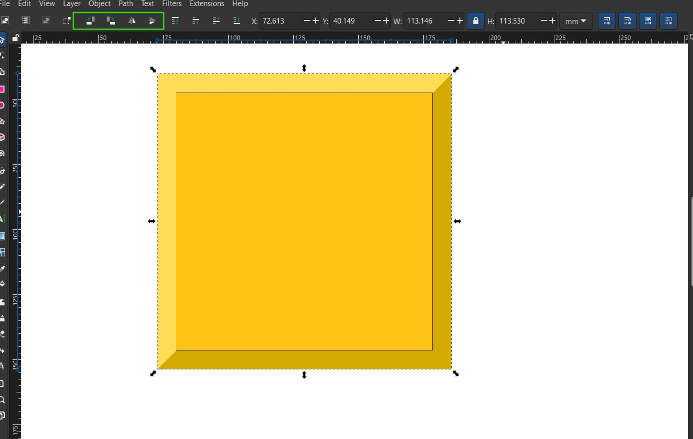The width and height of the screenshot is (693, 439).
Task: Toggle move gradients with object option
Action: (648, 21)
